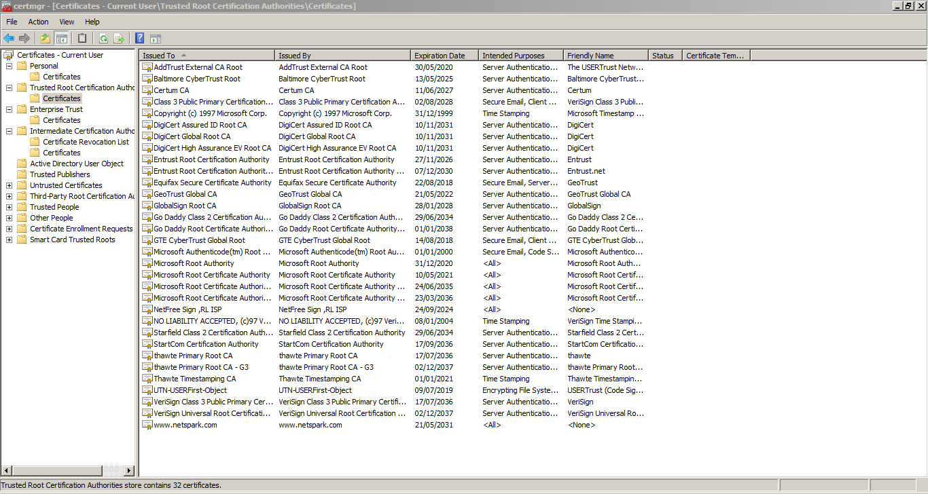
Task: Select the Microsoft Root Authority certificate
Action: pyautogui.click(x=194, y=263)
